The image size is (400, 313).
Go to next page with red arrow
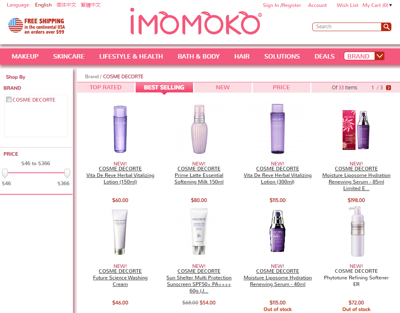[x=389, y=88]
